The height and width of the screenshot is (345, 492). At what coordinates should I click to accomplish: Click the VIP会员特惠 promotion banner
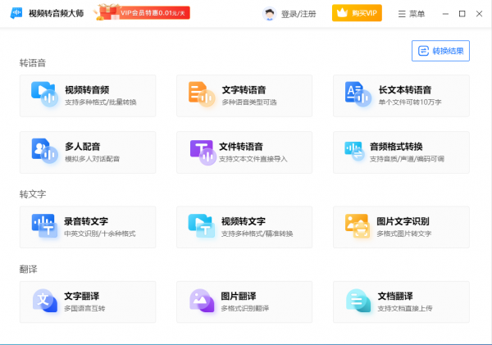pos(143,13)
